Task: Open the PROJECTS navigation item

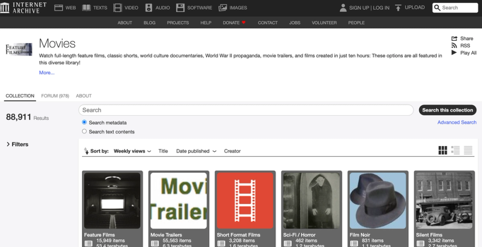Action: pos(178,23)
